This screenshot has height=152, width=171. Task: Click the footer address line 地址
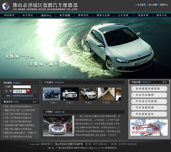[x=83, y=148]
